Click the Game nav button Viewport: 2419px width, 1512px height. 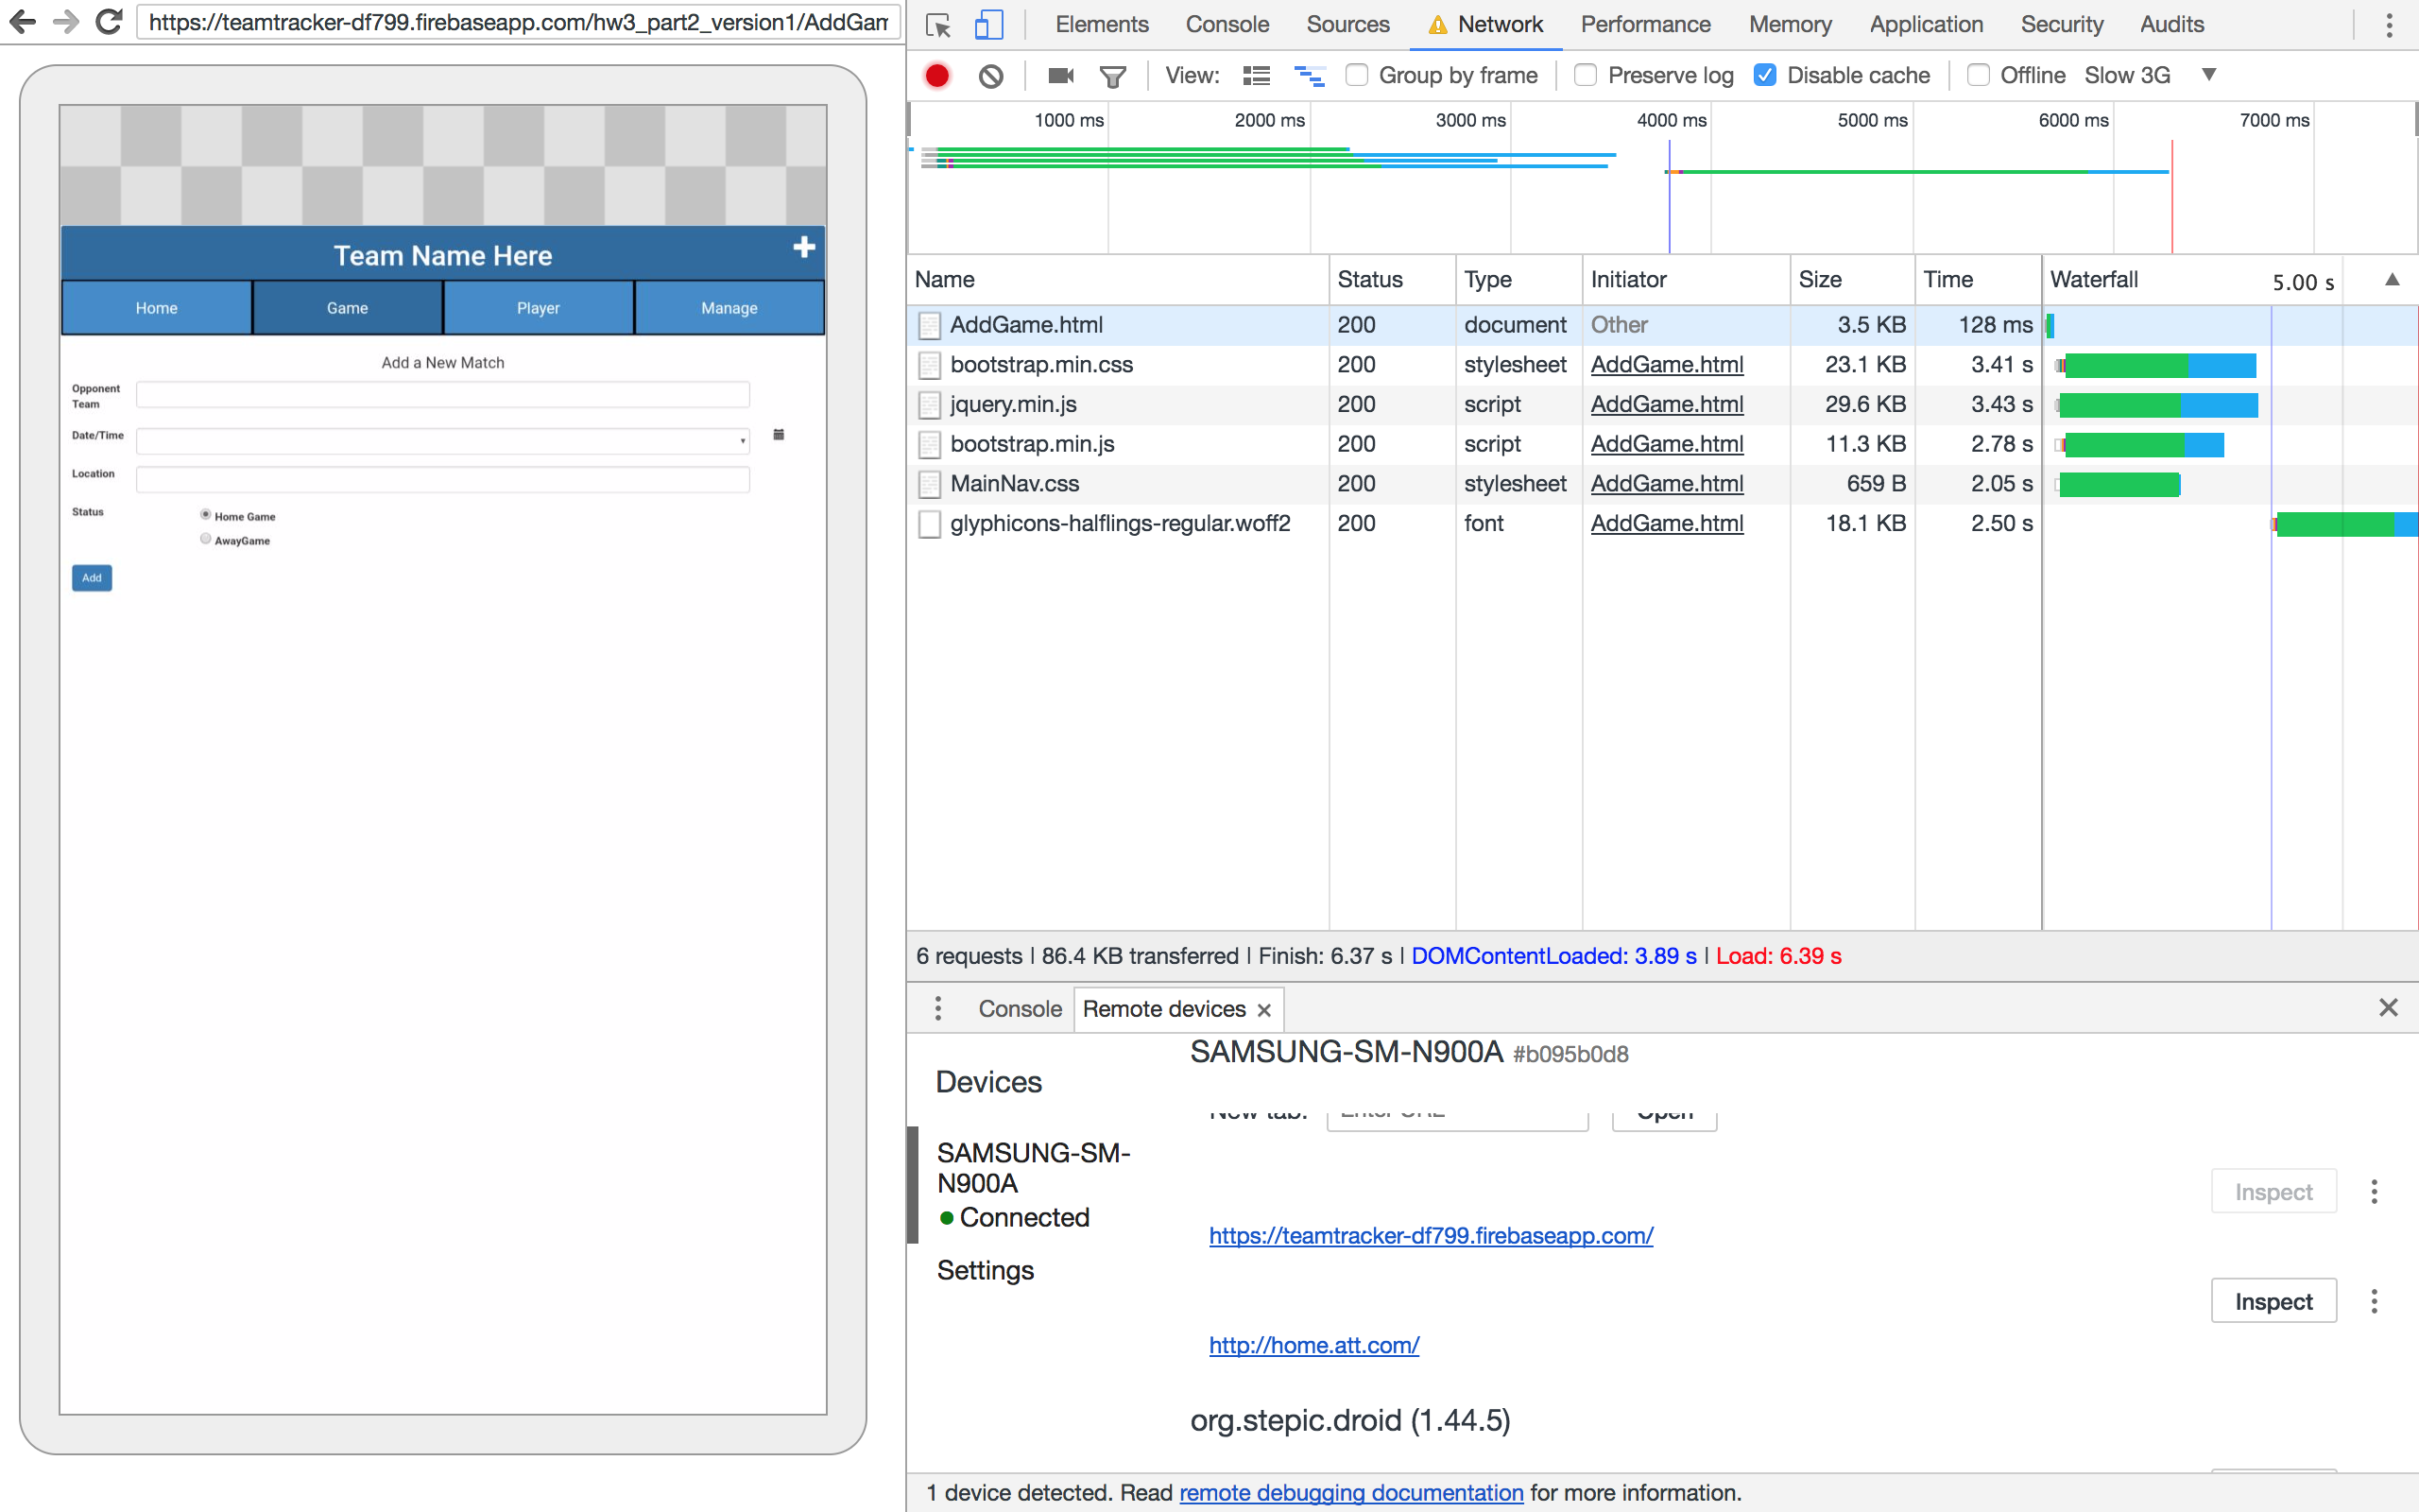(x=348, y=308)
